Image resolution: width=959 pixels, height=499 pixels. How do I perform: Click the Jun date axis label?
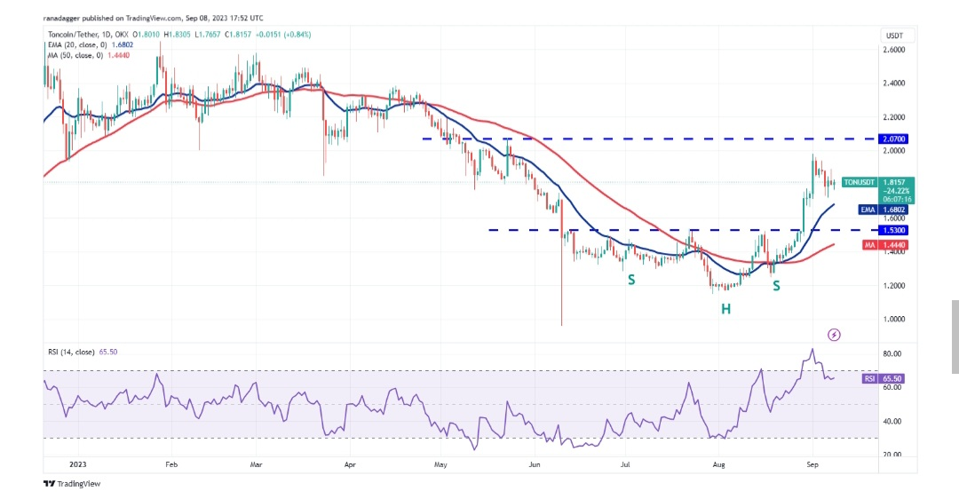535,464
